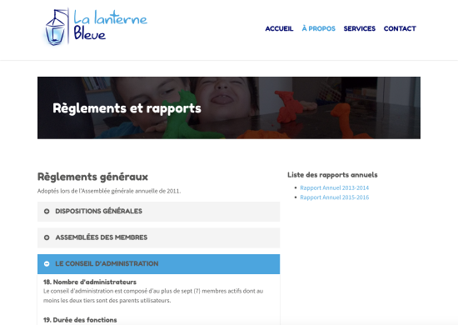The width and height of the screenshot is (458, 325).
Task: Click the text '19. Durée des fonctions'
Action: click(x=80, y=320)
